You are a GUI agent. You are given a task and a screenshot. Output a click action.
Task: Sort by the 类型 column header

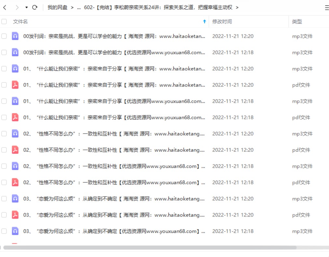297,21
